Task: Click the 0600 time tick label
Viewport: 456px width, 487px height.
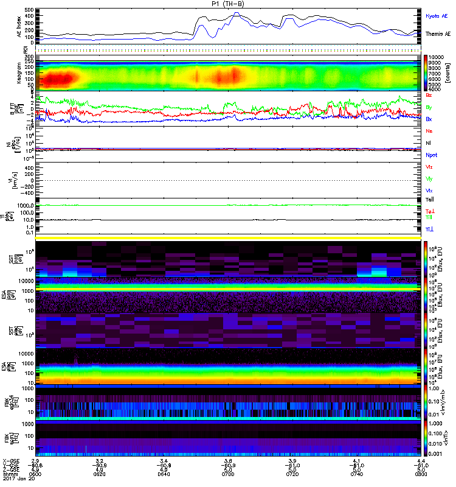Action: pos(35,474)
